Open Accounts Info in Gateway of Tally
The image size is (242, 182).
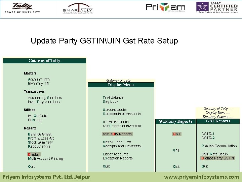coord(39,80)
